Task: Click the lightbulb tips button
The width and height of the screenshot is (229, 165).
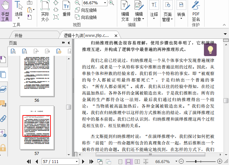Action: pos(210,50)
